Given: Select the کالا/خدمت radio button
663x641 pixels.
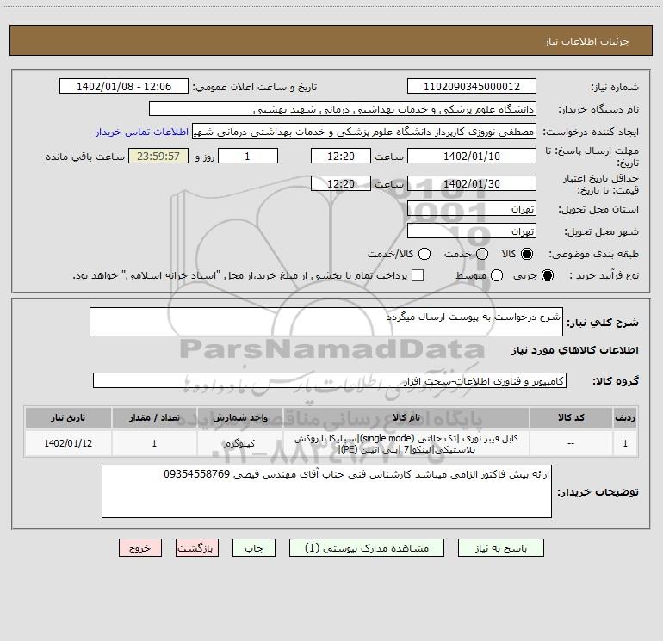Looking at the screenshot, I should point(424,254).
